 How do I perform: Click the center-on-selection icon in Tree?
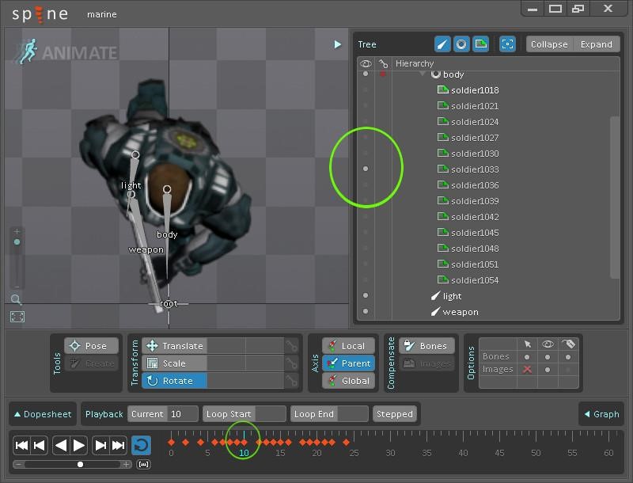pyautogui.click(x=508, y=44)
